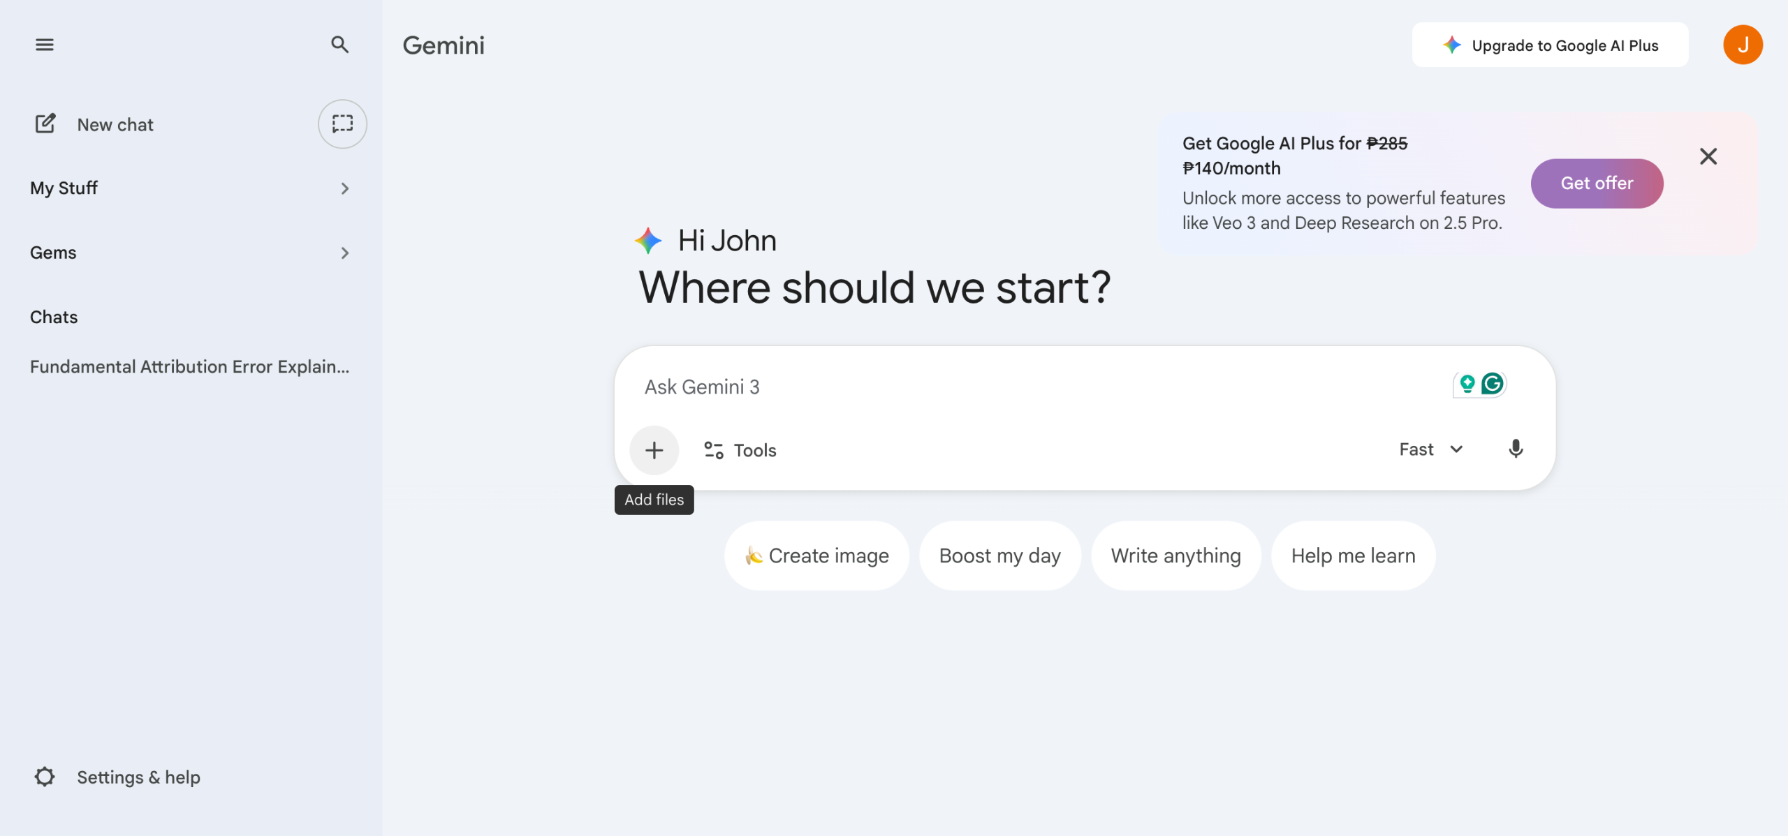The image size is (1788, 836).
Task: Open search using the magnifier icon
Action: tap(339, 45)
